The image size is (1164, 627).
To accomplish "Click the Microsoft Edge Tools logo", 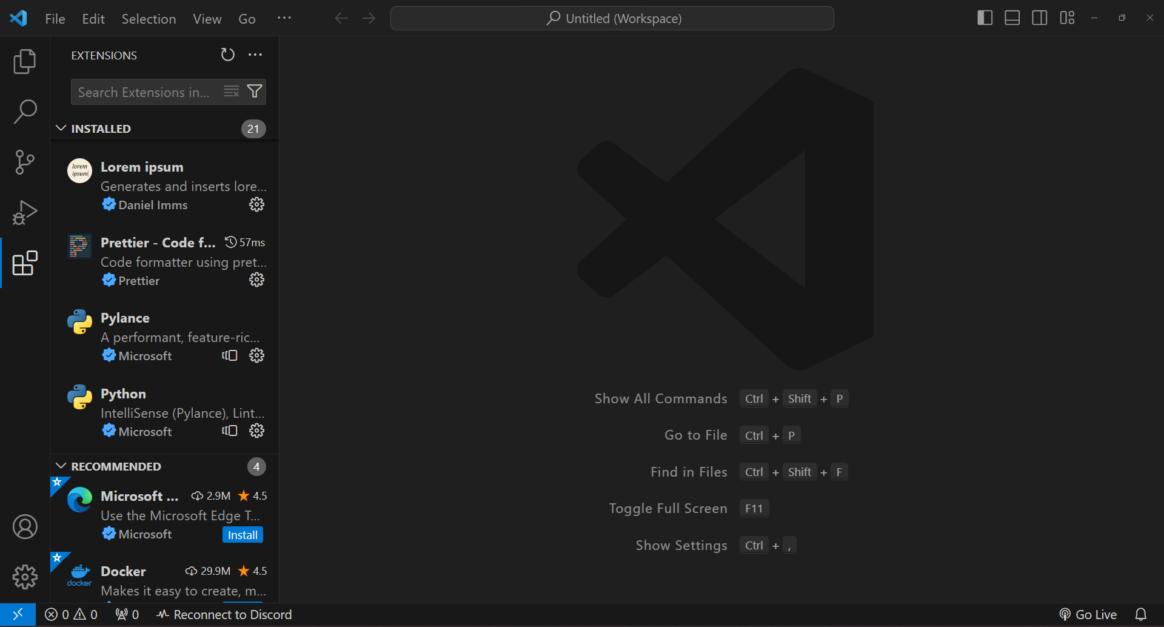I will (x=79, y=500).
